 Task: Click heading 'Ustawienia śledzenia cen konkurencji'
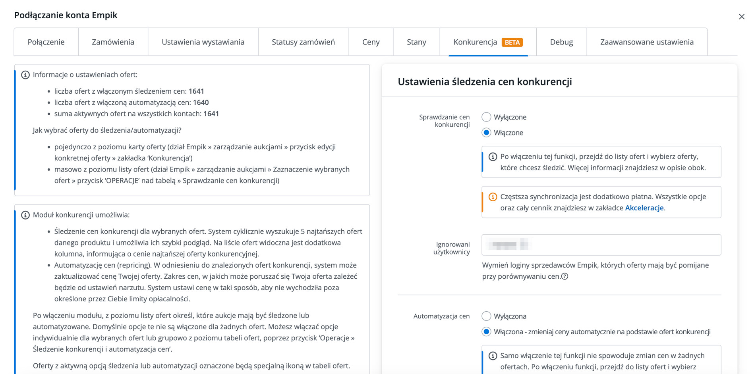tap(485, 81)
